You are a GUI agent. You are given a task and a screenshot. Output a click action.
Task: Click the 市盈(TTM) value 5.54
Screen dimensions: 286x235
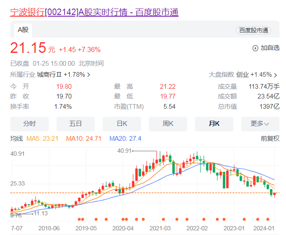tap(169, 107)
